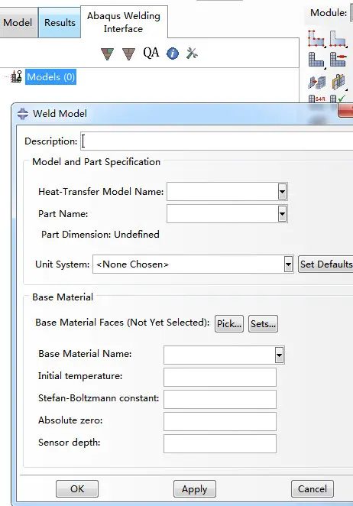The height and width of the screenshot is (506, 353).
Task: Click OK in Weld Model dialog
Action: click(77, 489)
